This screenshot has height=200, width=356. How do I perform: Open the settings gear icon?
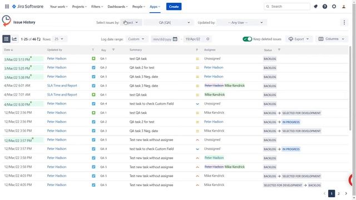[x=334, y=7]
